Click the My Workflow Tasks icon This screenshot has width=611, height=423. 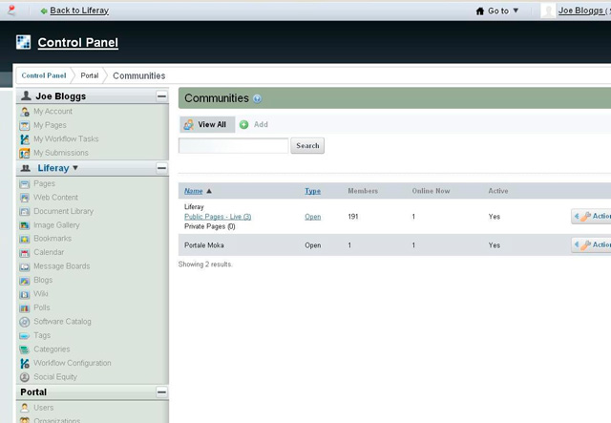[x=25, y=139]
